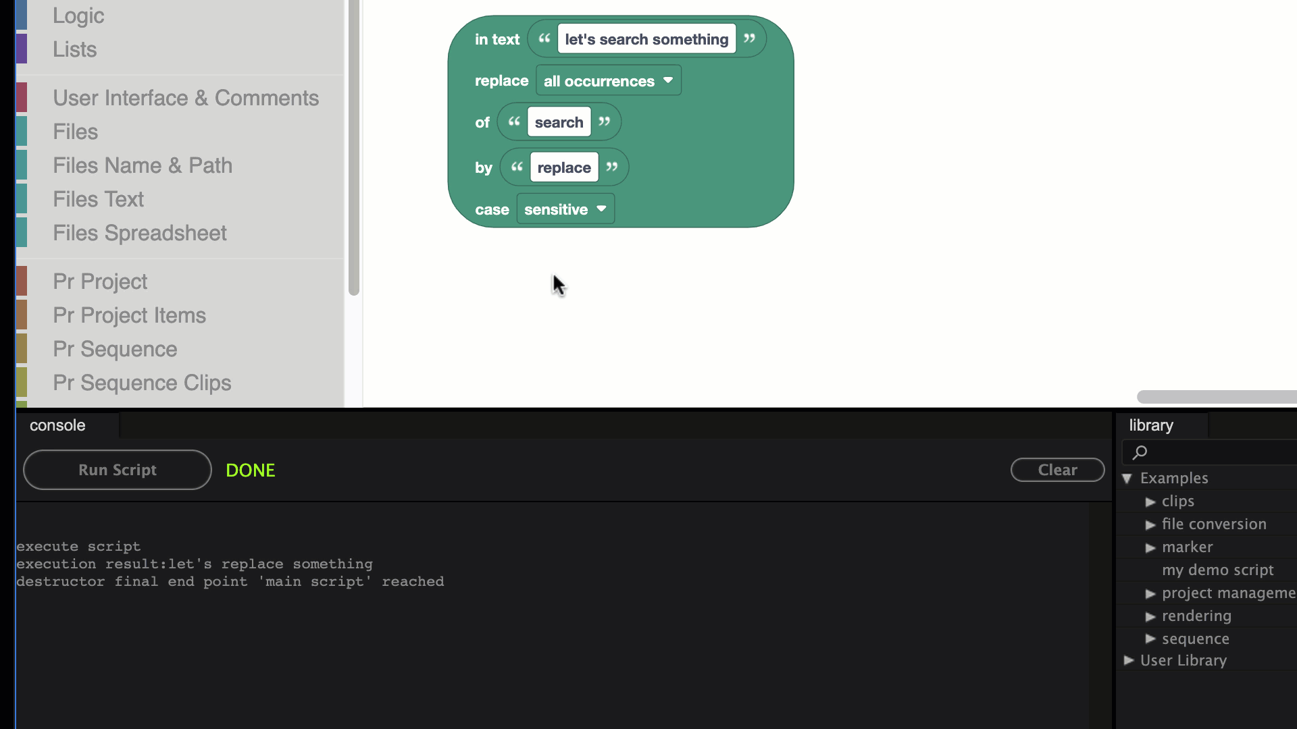Select the Pr Sequence Clips category

[x=143, y=383]
